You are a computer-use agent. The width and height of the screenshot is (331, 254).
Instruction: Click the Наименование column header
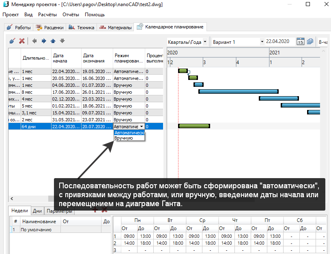pyautogui.click(x=40, y=222)
